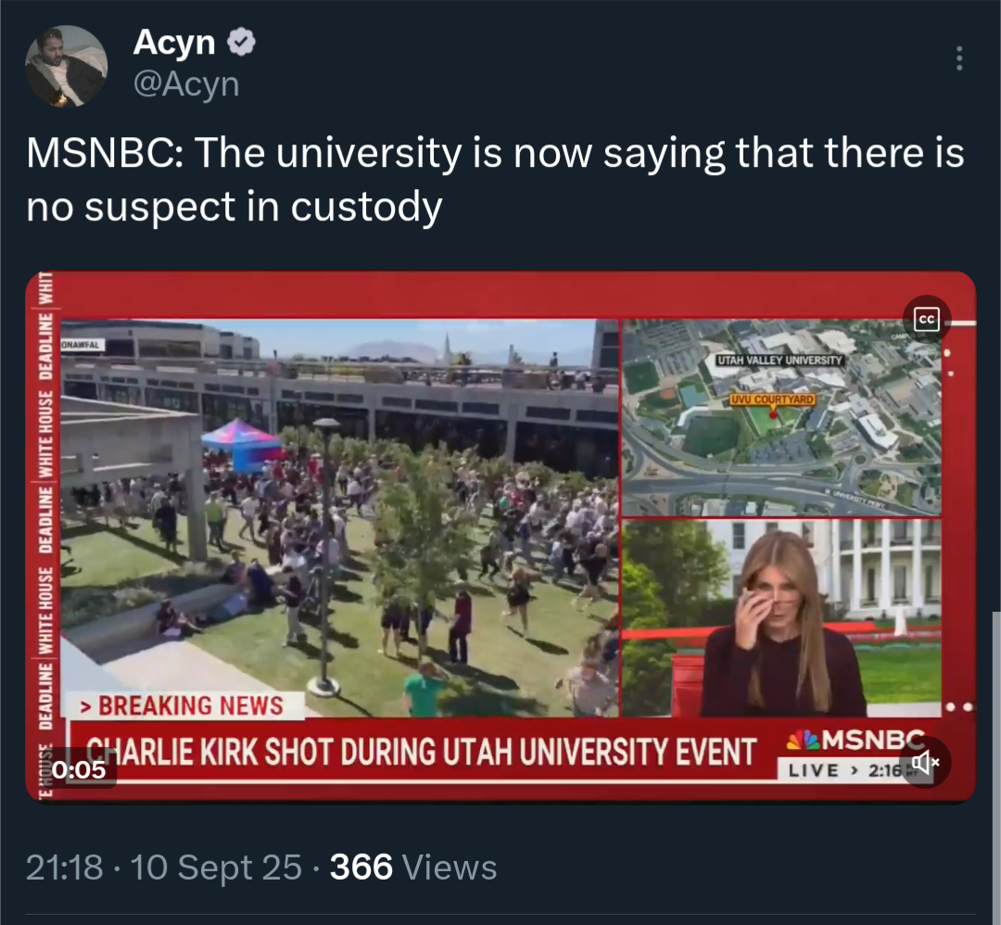Click the news anchor in the video
The width and height of the screenshot is (1001, 925).
tap(781, 630)
